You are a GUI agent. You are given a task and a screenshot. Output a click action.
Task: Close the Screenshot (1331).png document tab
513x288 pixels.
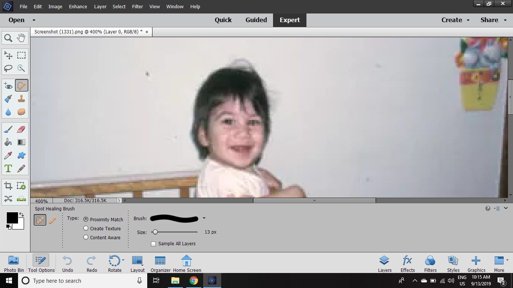point(147,32)
